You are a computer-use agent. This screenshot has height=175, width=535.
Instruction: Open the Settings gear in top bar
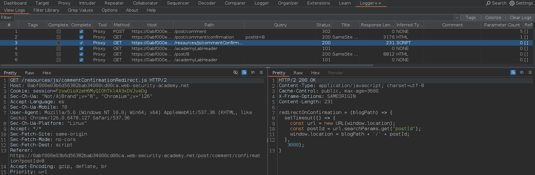[x=512, y=3]
